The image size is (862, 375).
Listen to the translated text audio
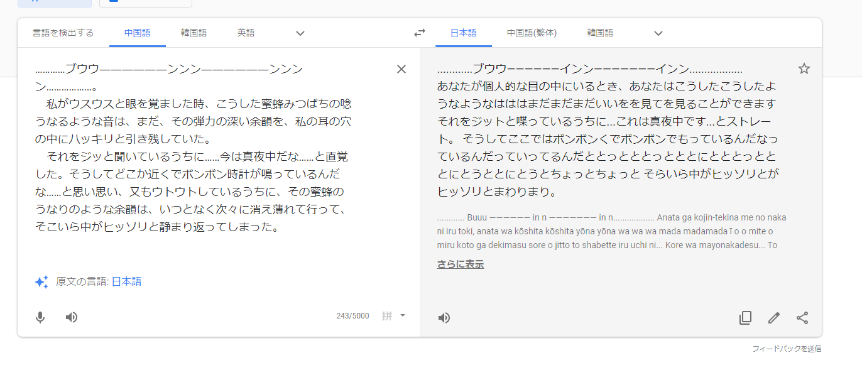[444, 318]
